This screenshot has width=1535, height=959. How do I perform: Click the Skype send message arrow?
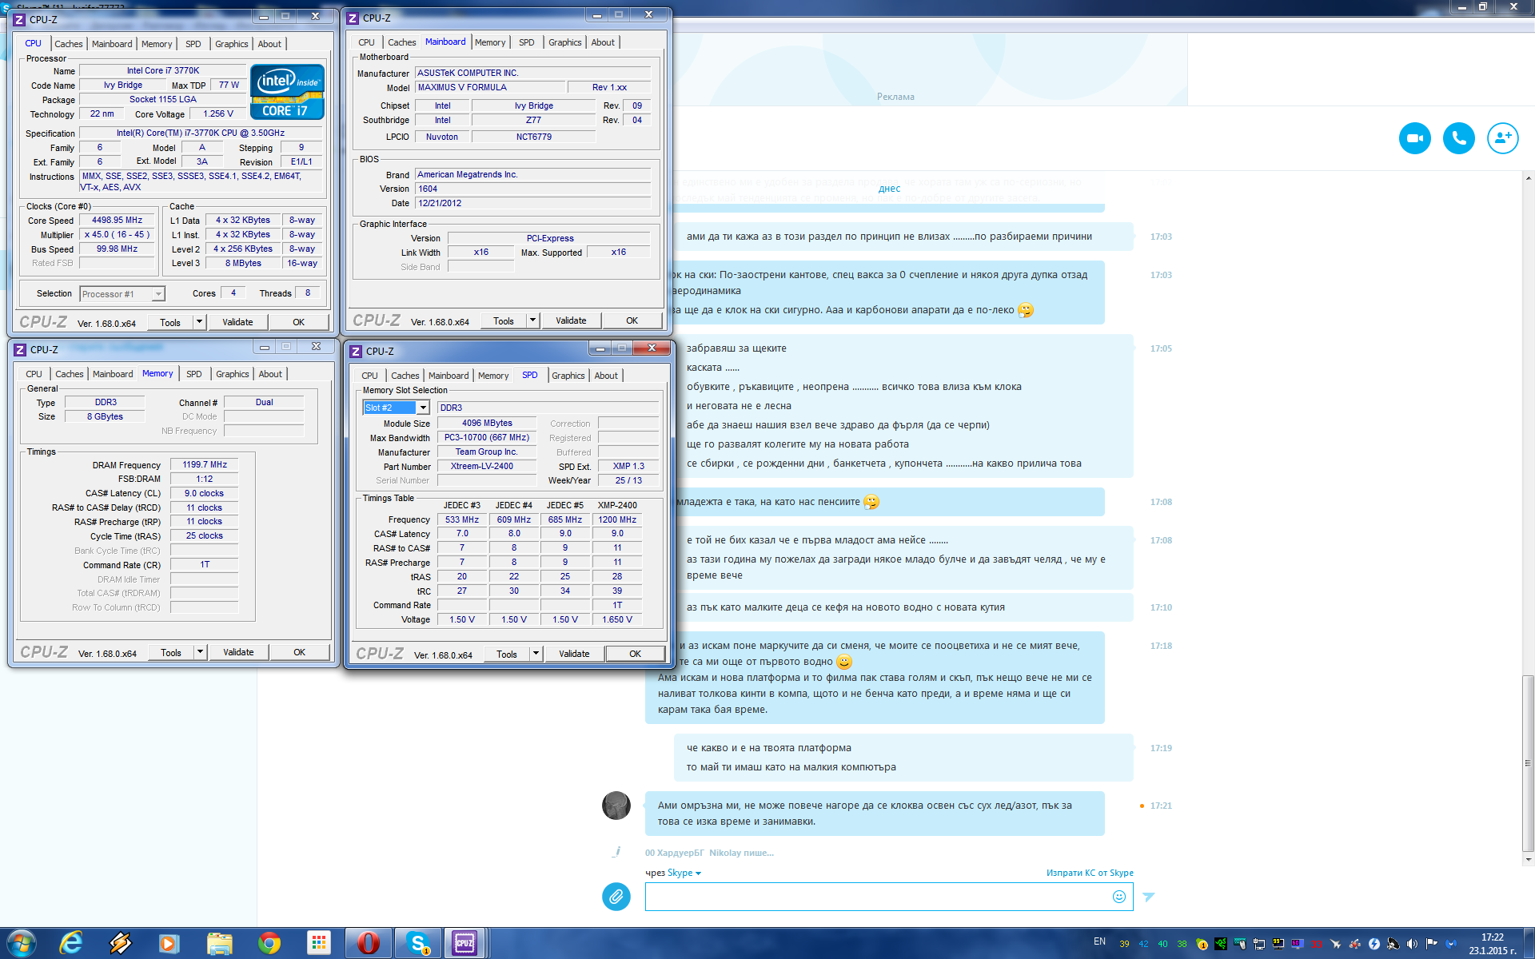1149,897
